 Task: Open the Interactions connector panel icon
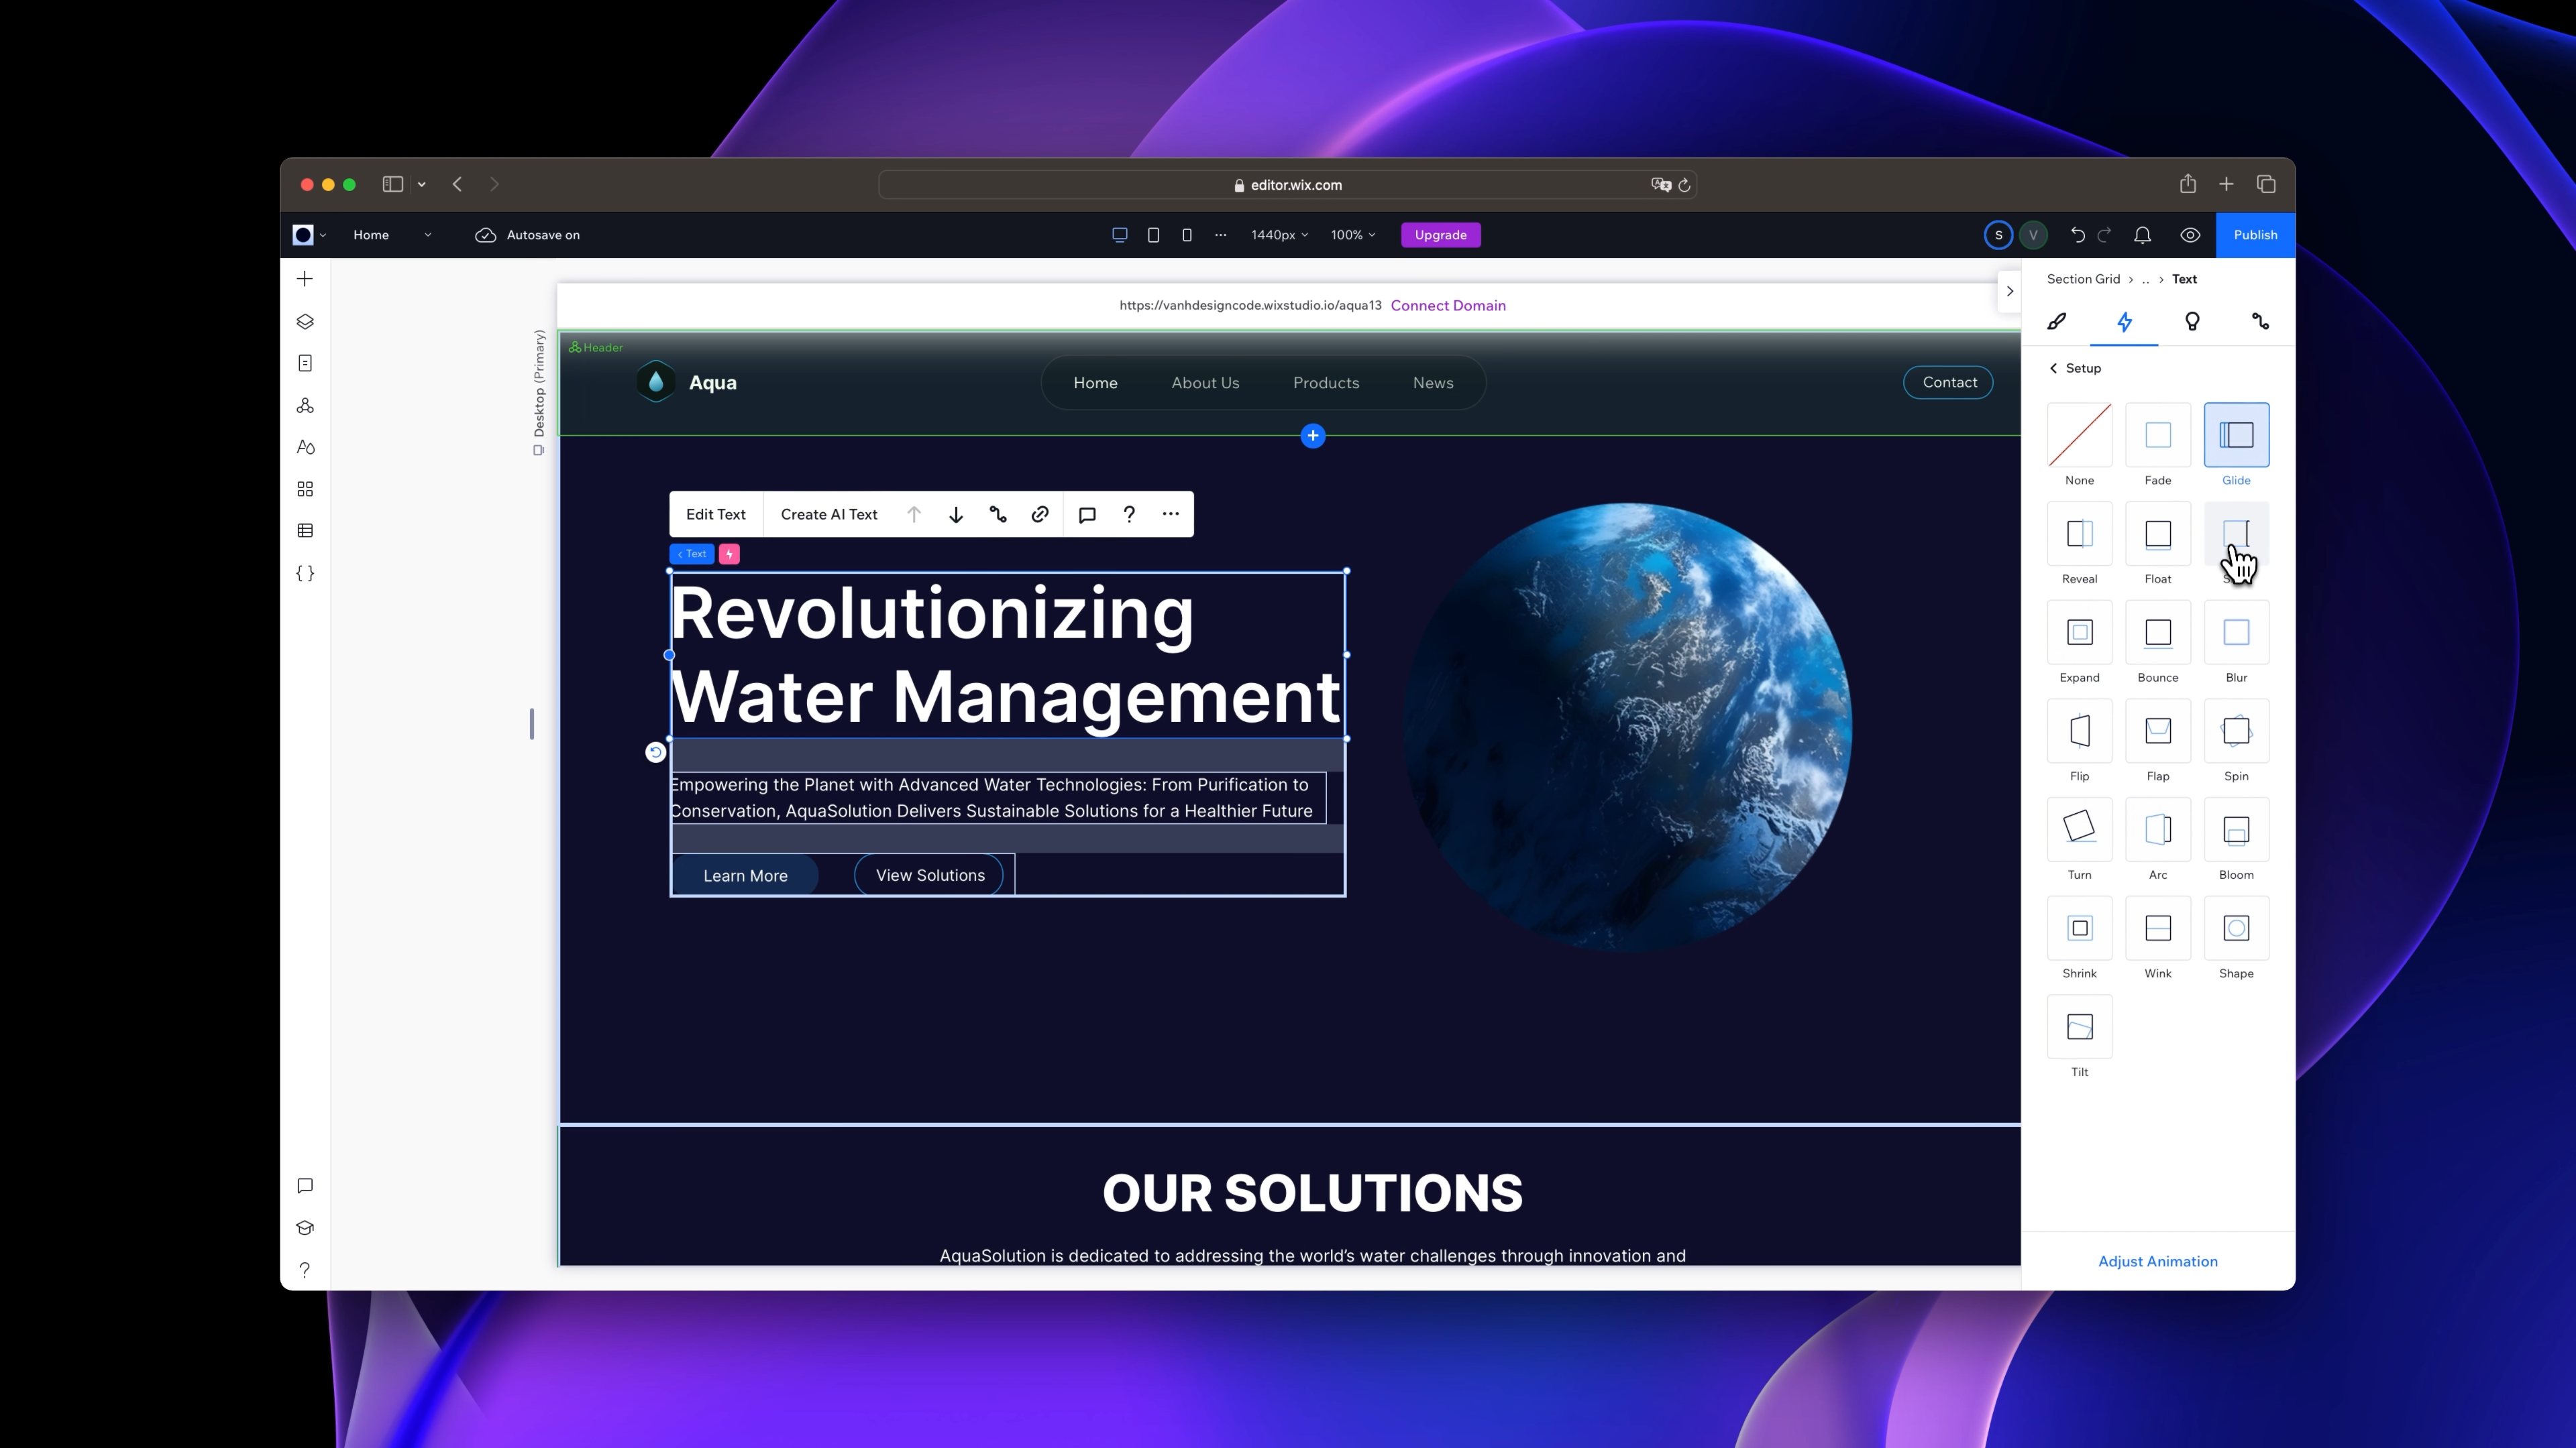point(2260,322)
